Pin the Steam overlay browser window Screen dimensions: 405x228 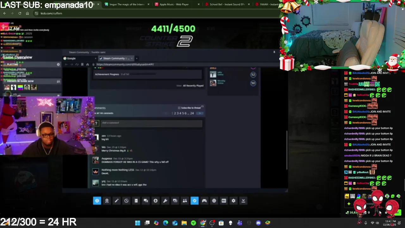click(x=274, y=52)
